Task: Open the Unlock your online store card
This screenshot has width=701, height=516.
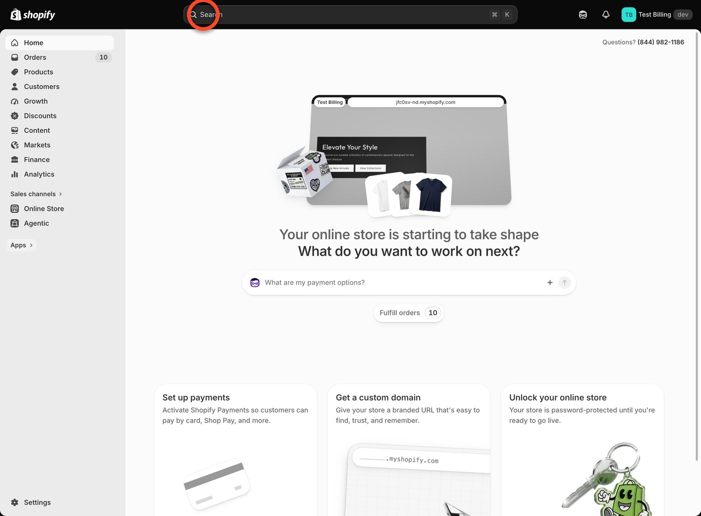Action: tap(582, 450)
